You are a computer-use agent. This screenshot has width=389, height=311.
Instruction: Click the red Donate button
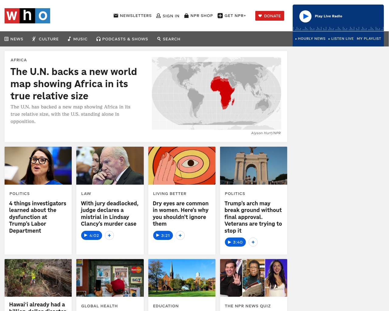point(270,16)
